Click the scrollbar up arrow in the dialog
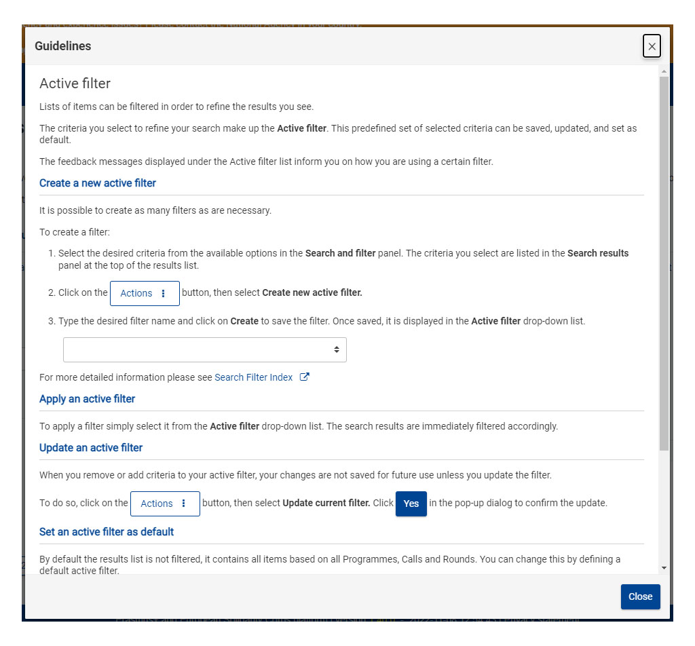Viewport: 695px width, 646px height. tap(664, 71)
